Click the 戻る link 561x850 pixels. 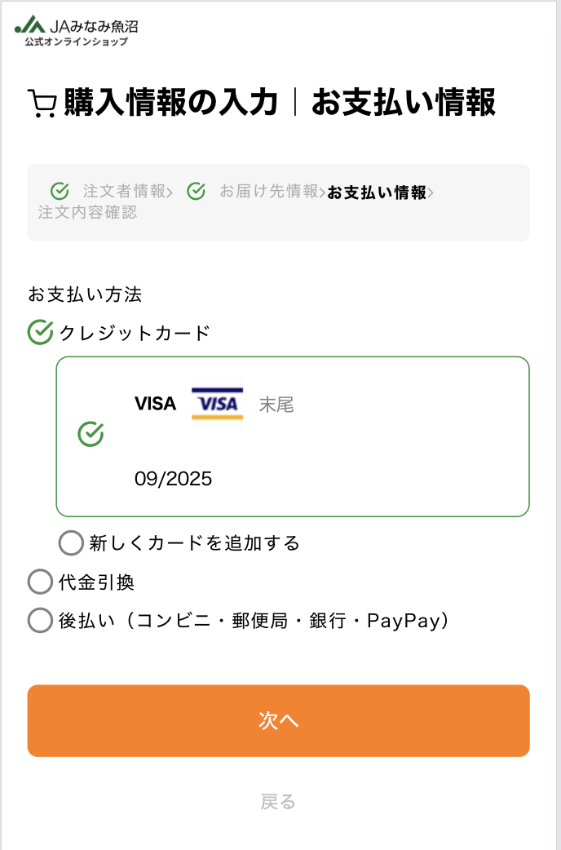pos(278,802)
